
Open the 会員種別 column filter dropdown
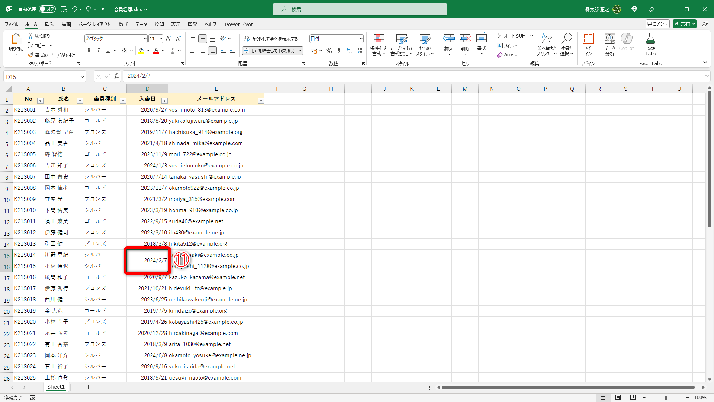[x=123, y=101]
